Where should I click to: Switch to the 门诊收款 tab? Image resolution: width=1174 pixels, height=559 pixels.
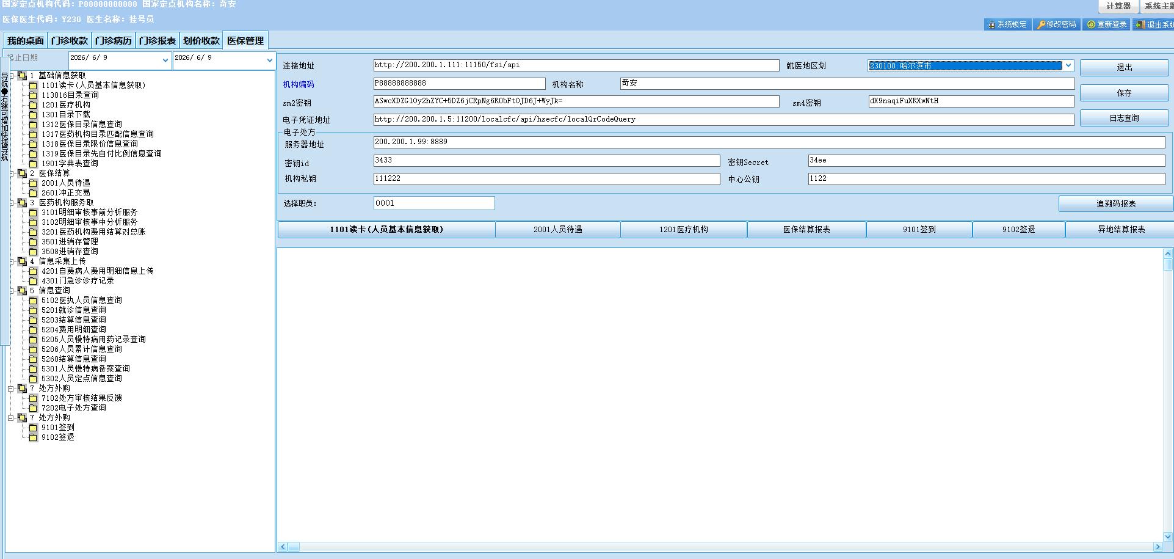coord(70,41)
